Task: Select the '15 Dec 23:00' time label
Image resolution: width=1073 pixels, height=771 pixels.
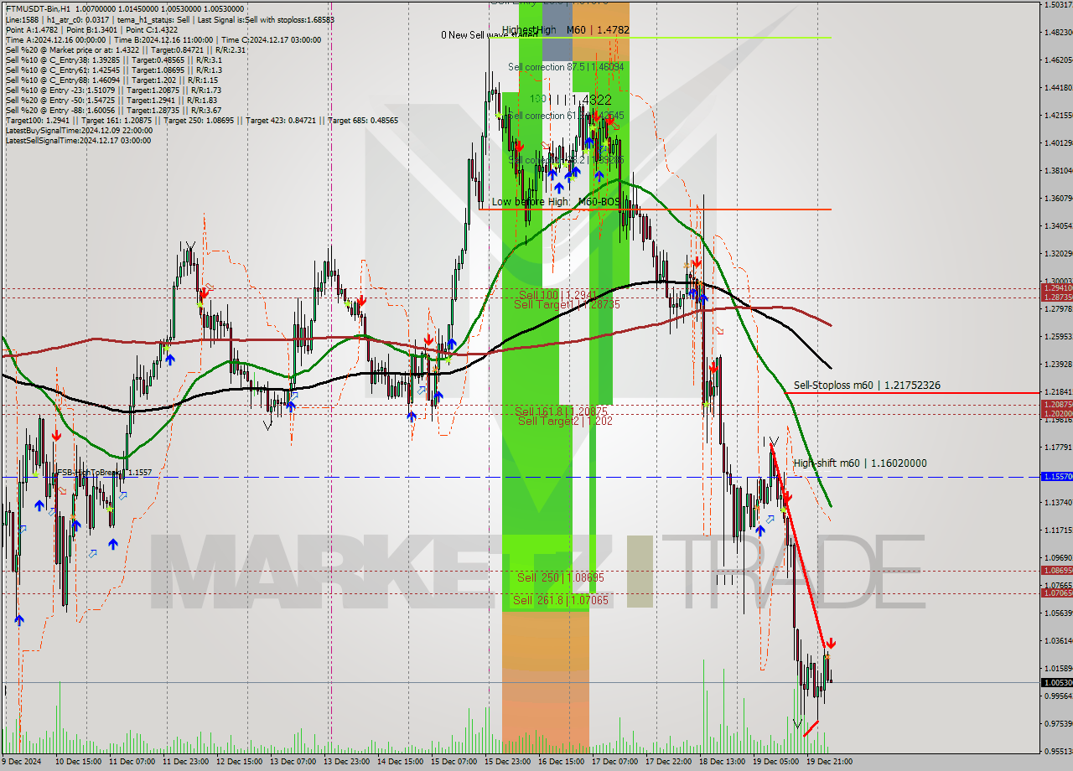Action: (508, 762)
